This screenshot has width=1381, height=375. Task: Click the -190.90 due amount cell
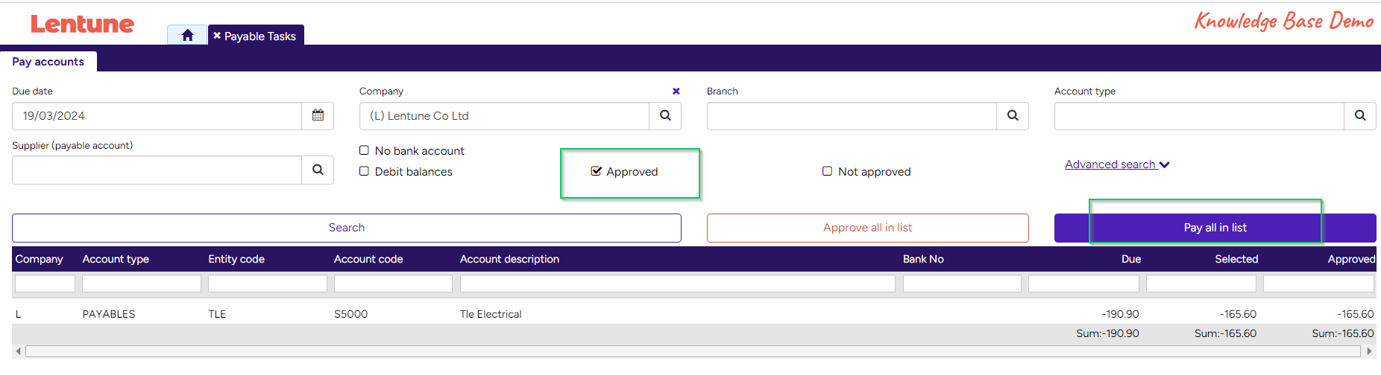[x=1120, y=314]
